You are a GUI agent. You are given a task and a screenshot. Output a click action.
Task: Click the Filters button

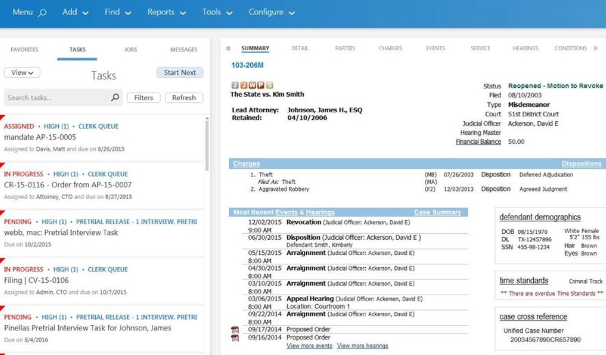point(143,98)
